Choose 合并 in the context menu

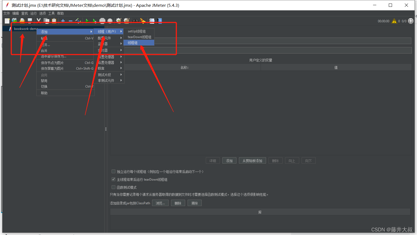point(65,51)
